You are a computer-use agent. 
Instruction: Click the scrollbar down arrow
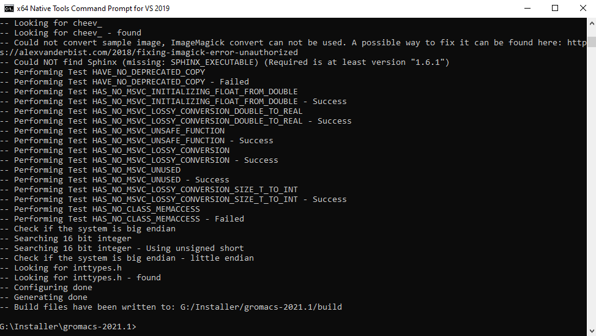pyautogui.click(x=592, y=330)
